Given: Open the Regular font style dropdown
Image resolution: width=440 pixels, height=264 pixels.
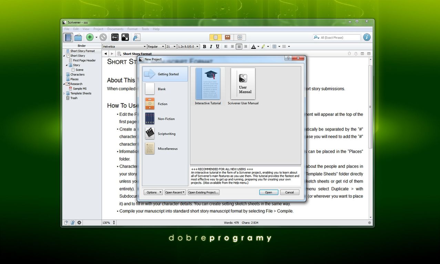Looking at the screenshot, I should tap(156, 46).
